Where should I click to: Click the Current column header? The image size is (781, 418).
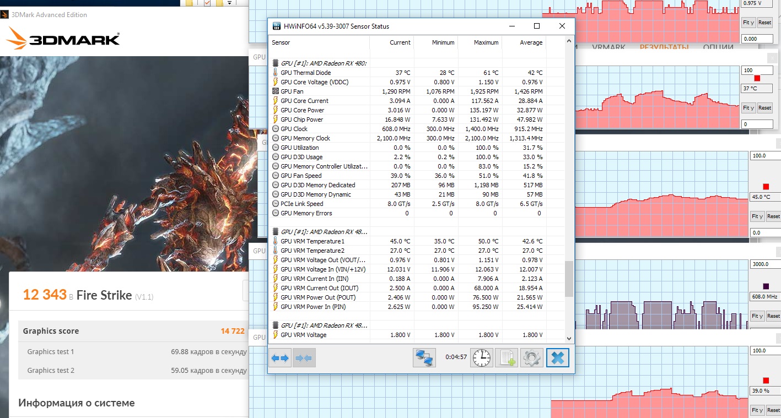[391, 42]
